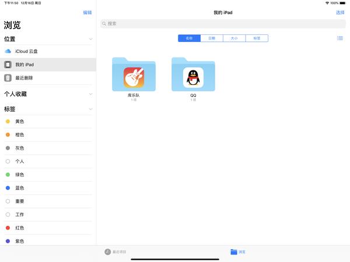Click the purple 紫色 tag dot
This screenshot has height=262, width=350.
[8, 241]
